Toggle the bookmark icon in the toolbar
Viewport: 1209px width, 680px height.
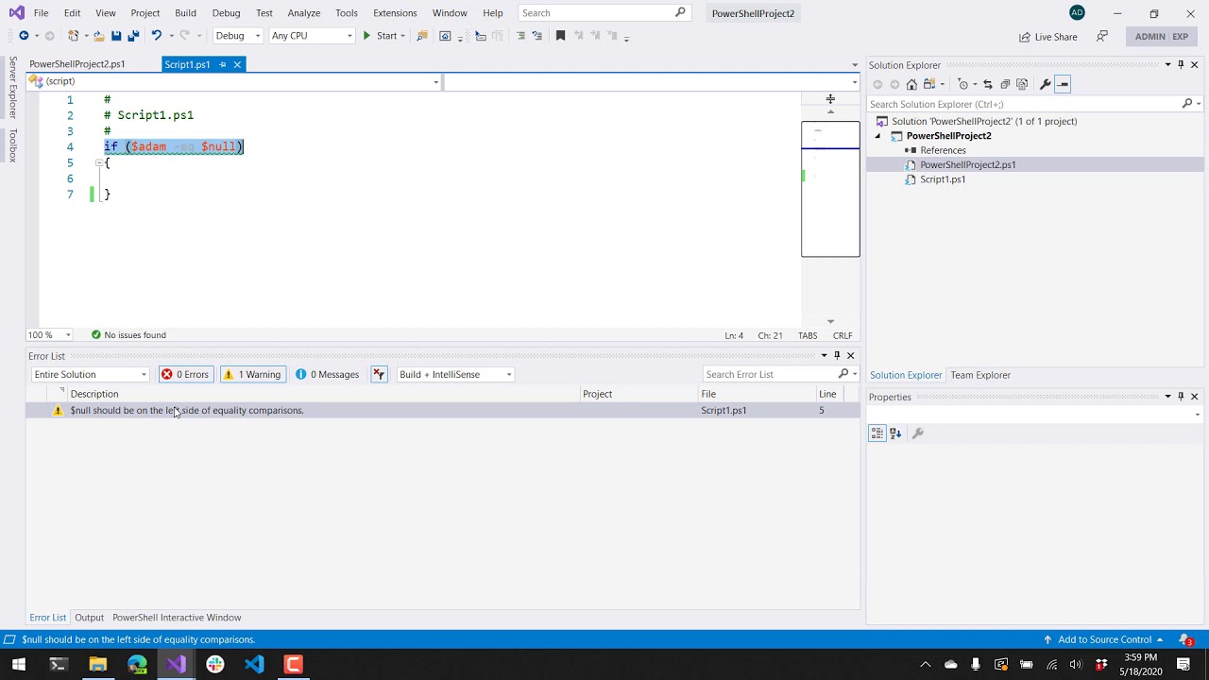click(x=560, y=36)
